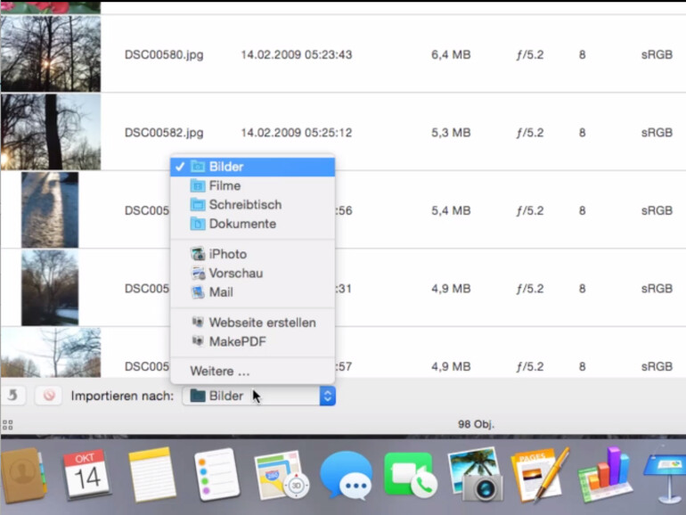The width and height of the screenshot is (686, 515).
Task: Select file name DSC00582.jpg
Action: (x=164, y=133)
